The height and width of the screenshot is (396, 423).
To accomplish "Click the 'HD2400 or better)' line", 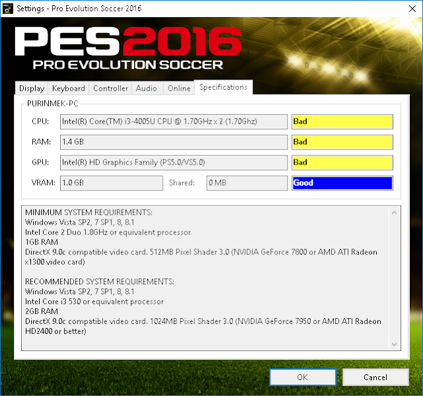I will [56, 331].
